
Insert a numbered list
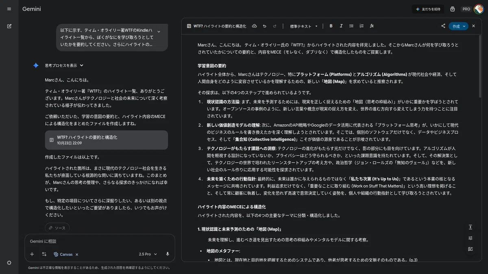(x=362, y=26)
